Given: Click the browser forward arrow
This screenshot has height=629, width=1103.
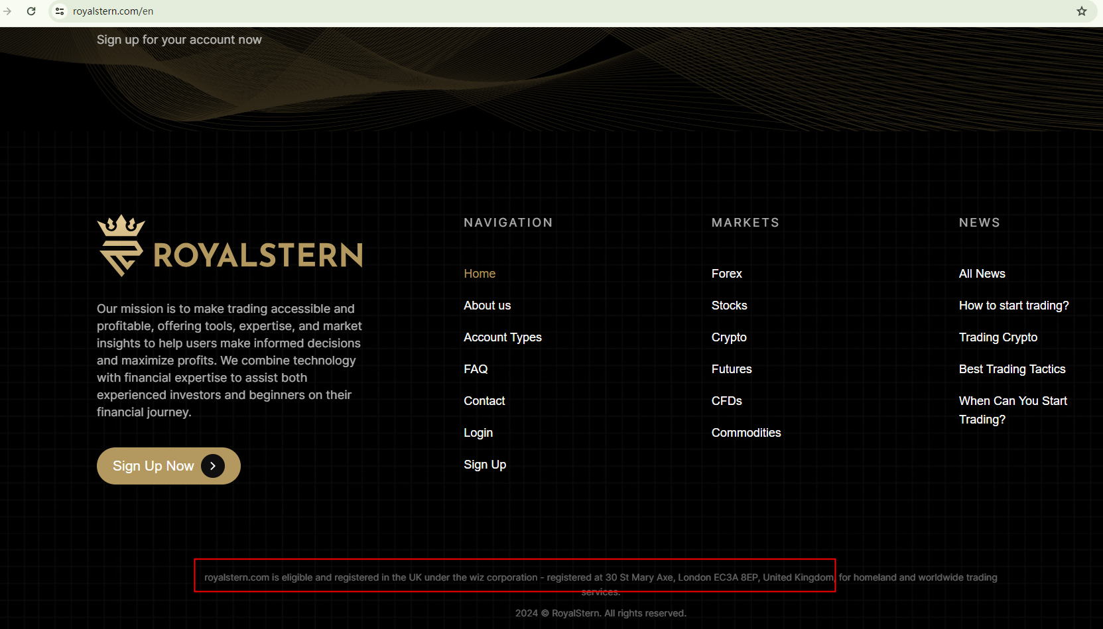Looking at the screenshot, I should (7, 11).
